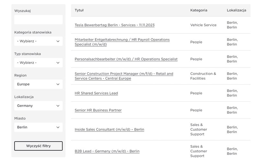Open B2B Lead Germany Berlin listing
The width and height of the screenshot is (264, 160).
tap(107, 151)
